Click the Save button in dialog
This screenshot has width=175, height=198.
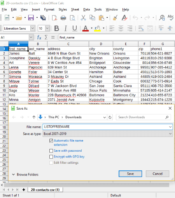pyautogui.click(x=130, y=174)
